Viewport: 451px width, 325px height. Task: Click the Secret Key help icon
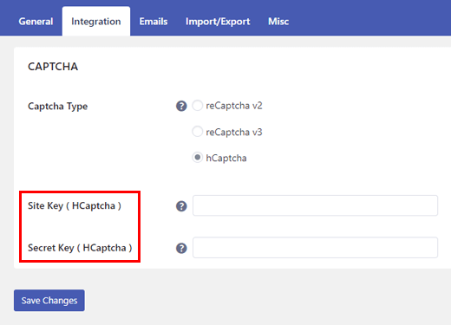[181, 248]
